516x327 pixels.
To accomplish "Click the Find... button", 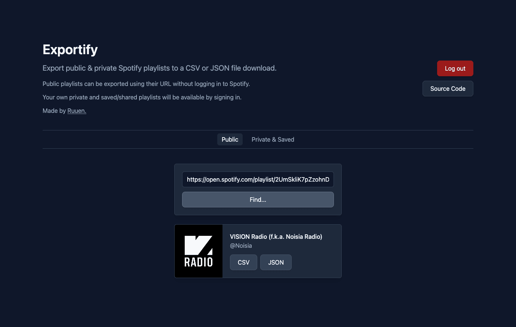I will [x=258, y=200].
